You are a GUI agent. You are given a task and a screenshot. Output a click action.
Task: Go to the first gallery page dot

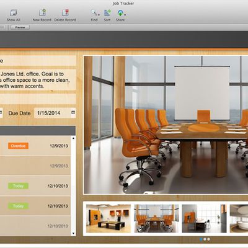[201, 239]
